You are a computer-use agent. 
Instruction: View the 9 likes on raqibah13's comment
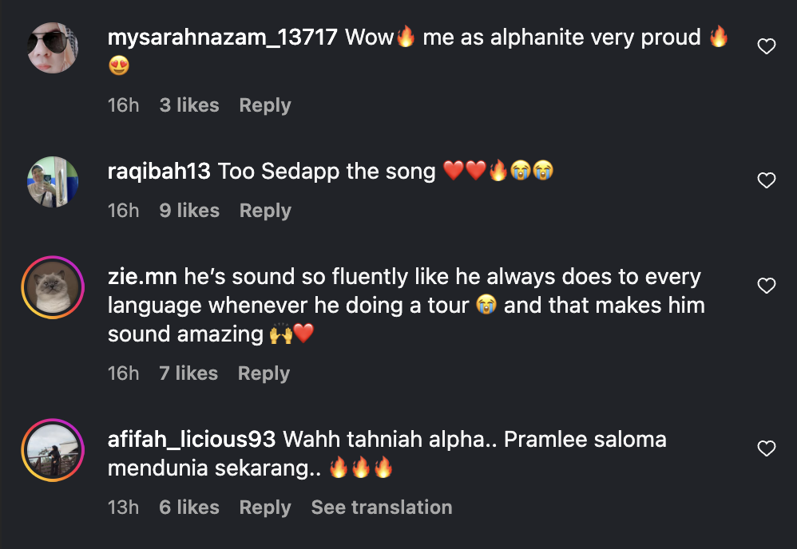(189, 211)
